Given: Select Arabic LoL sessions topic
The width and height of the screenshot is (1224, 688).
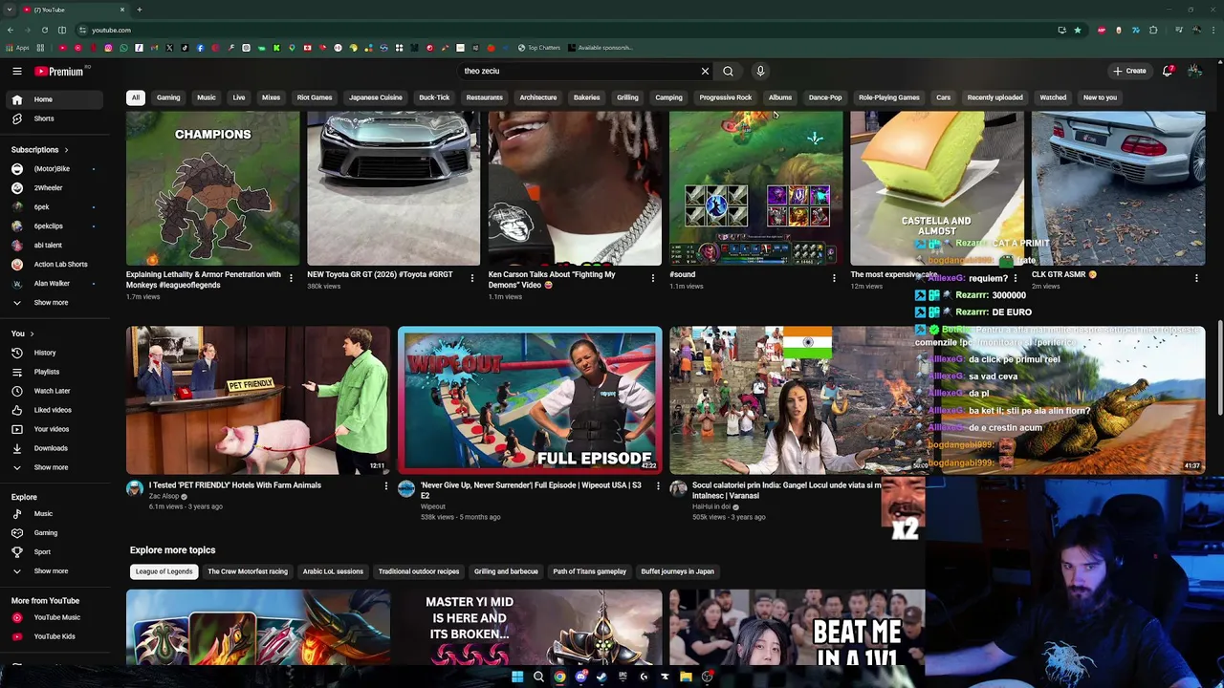Looking at the screenshot, I should [333, 571].
